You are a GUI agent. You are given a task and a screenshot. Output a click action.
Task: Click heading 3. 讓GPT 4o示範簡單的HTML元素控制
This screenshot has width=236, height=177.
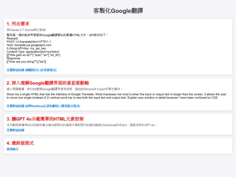tap(45, 119)
